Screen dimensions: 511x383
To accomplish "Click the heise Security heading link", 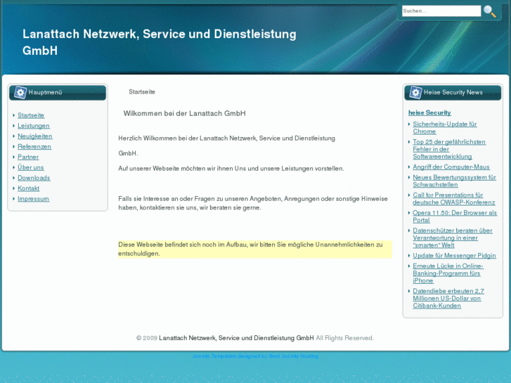I will [429, 112].
